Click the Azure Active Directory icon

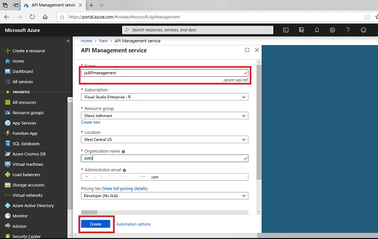click(8, 205)
